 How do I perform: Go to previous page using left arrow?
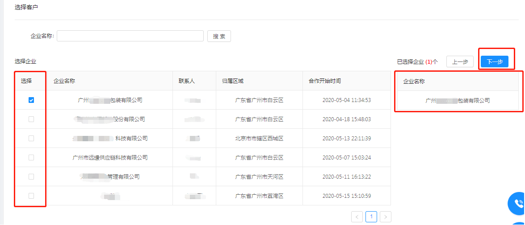(x=357, y=217)
